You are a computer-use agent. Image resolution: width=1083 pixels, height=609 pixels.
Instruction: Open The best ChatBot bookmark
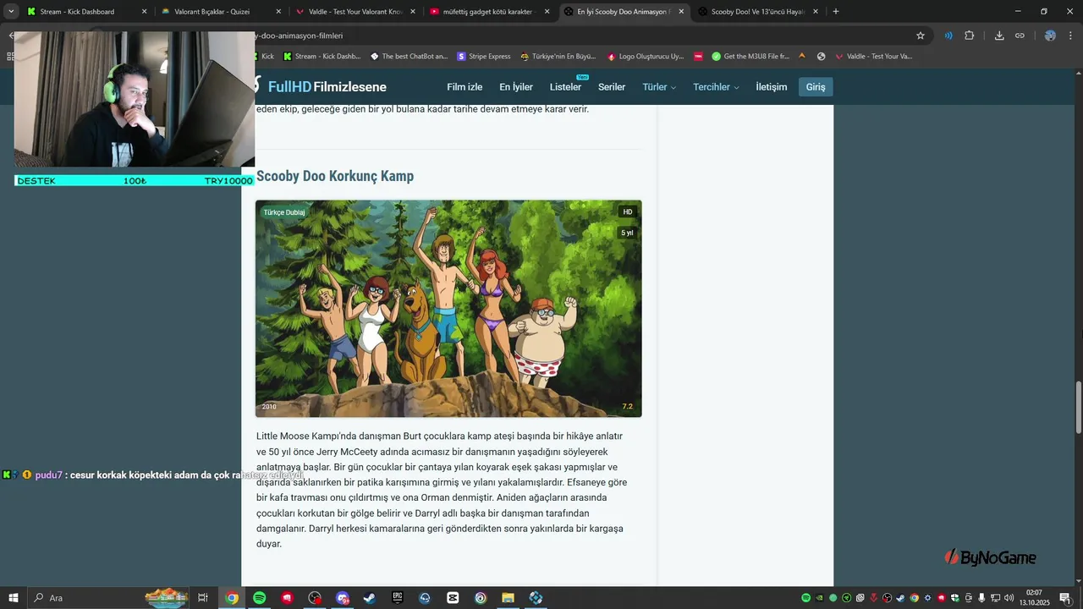[x=410, y=57]
